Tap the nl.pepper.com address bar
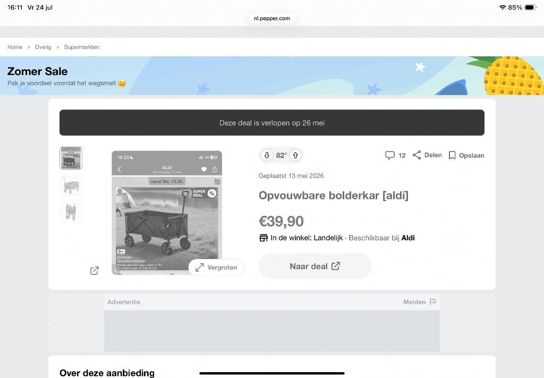 tap(272, 18)
